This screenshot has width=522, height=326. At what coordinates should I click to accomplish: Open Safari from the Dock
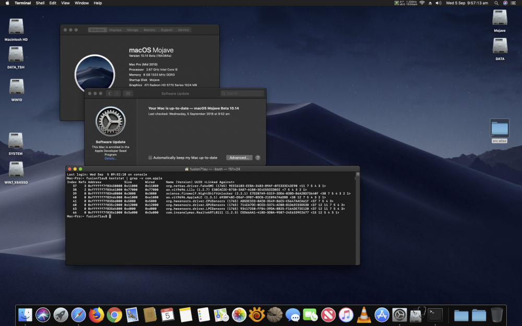tap(79, 315)
